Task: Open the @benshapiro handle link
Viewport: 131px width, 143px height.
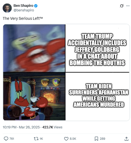Action: tap(24, 10)
